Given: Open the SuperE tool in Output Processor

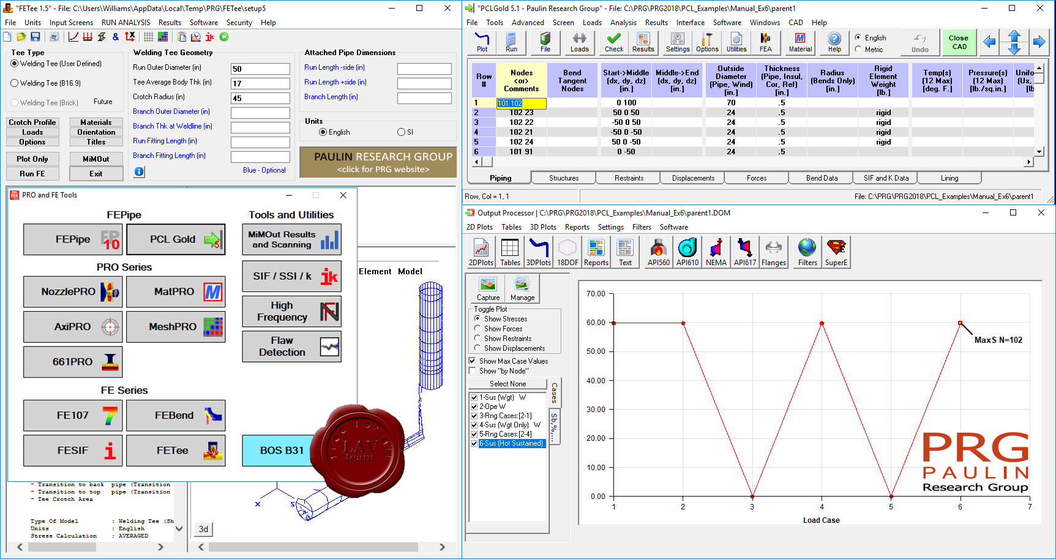Looking at the screenshot, I should click(x=836, y=252).
